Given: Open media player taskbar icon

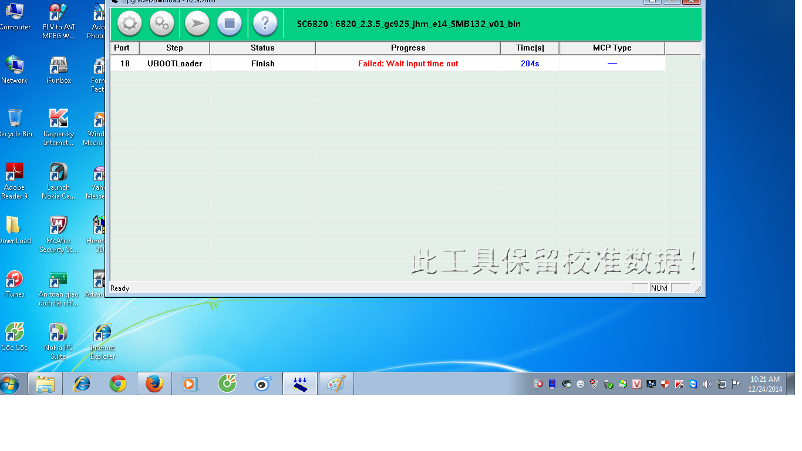Looking at the screenshot, I should (191, 384).
